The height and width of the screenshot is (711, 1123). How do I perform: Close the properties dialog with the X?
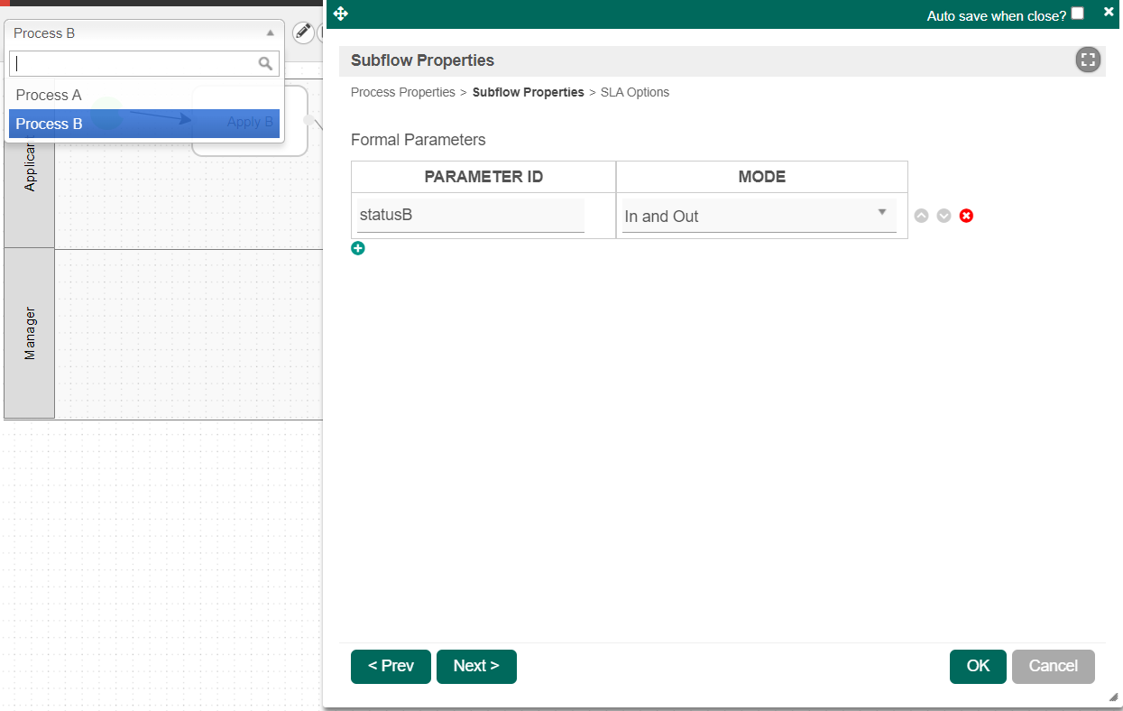1109,12
